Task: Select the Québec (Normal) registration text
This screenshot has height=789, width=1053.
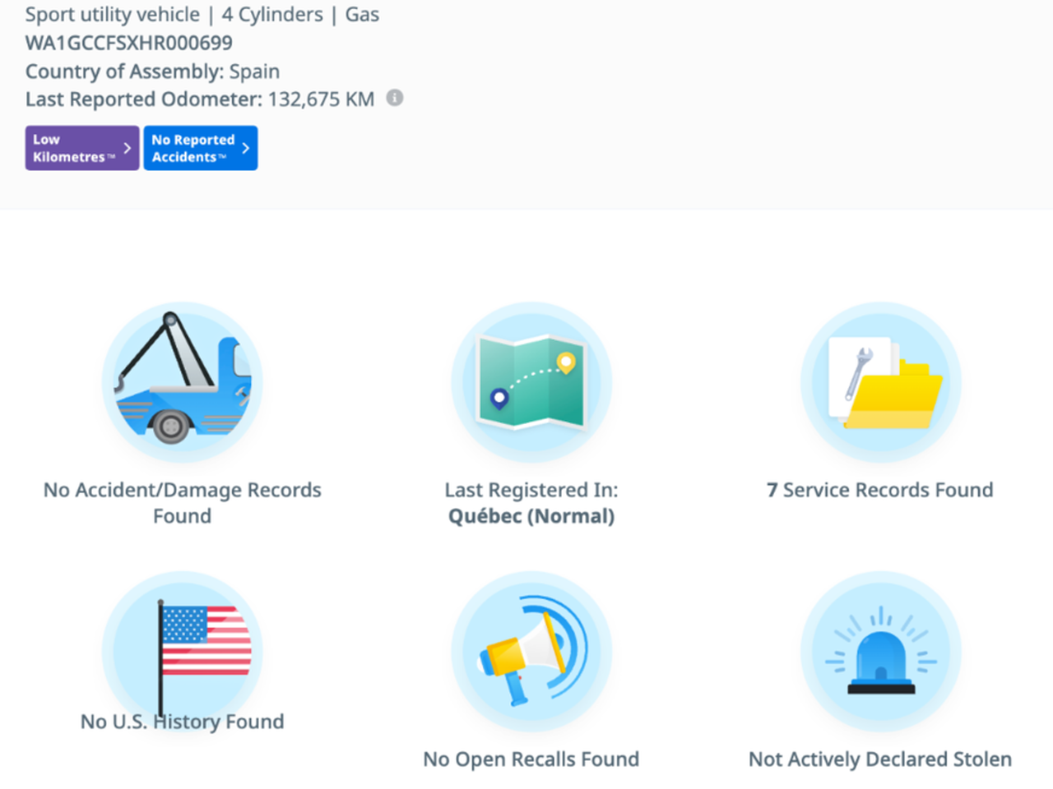Action: tap(531, 516)
